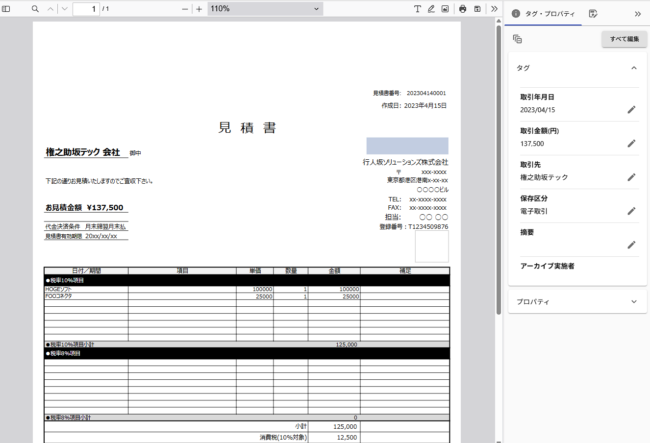Image resolution: width=650 pixels, height=443 pixels.
Task: Zoom out with the minus icon
Action: pos(185,9)
